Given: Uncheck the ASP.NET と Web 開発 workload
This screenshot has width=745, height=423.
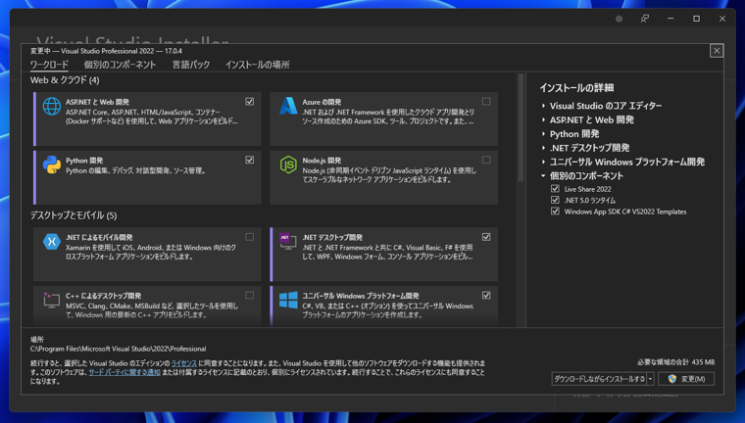Looking at the screenshot, I should pyautogui.click(x=249, y=102).
